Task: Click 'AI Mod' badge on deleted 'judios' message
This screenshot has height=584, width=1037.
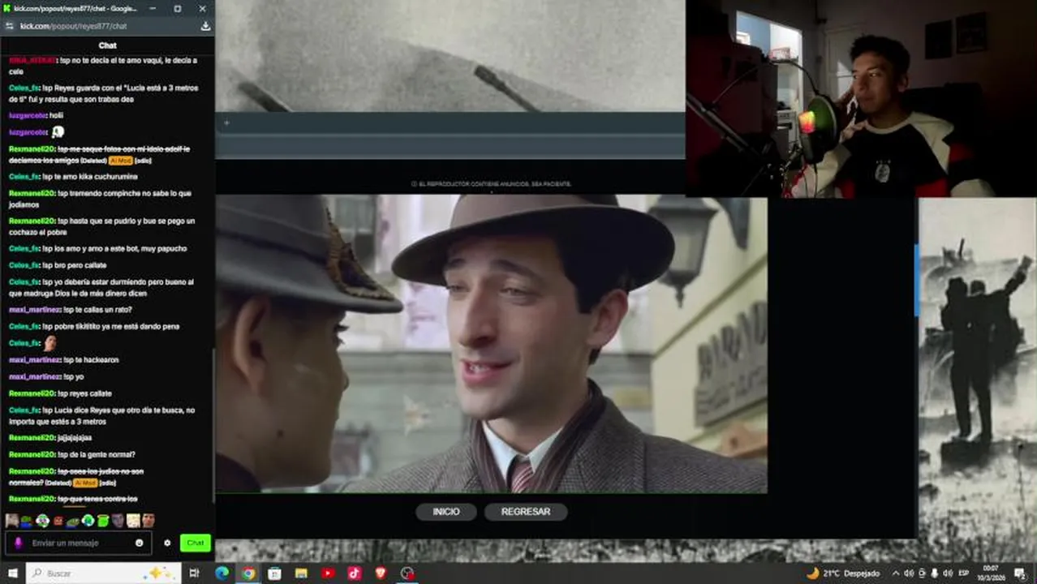Action: click(x=85, y=483)
